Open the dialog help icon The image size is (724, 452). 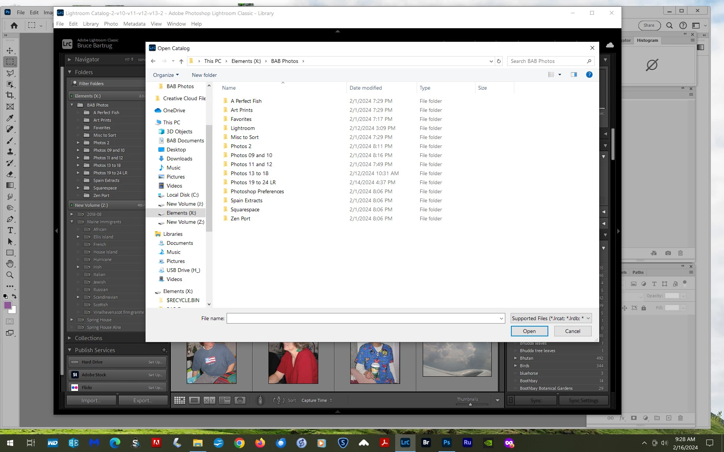coord(589,75)
